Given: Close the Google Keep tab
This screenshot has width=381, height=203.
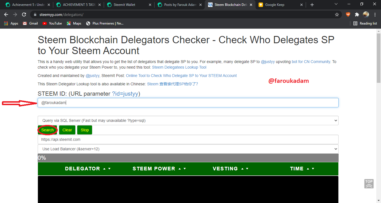Looking at the screenshot, I should [302, 5].
